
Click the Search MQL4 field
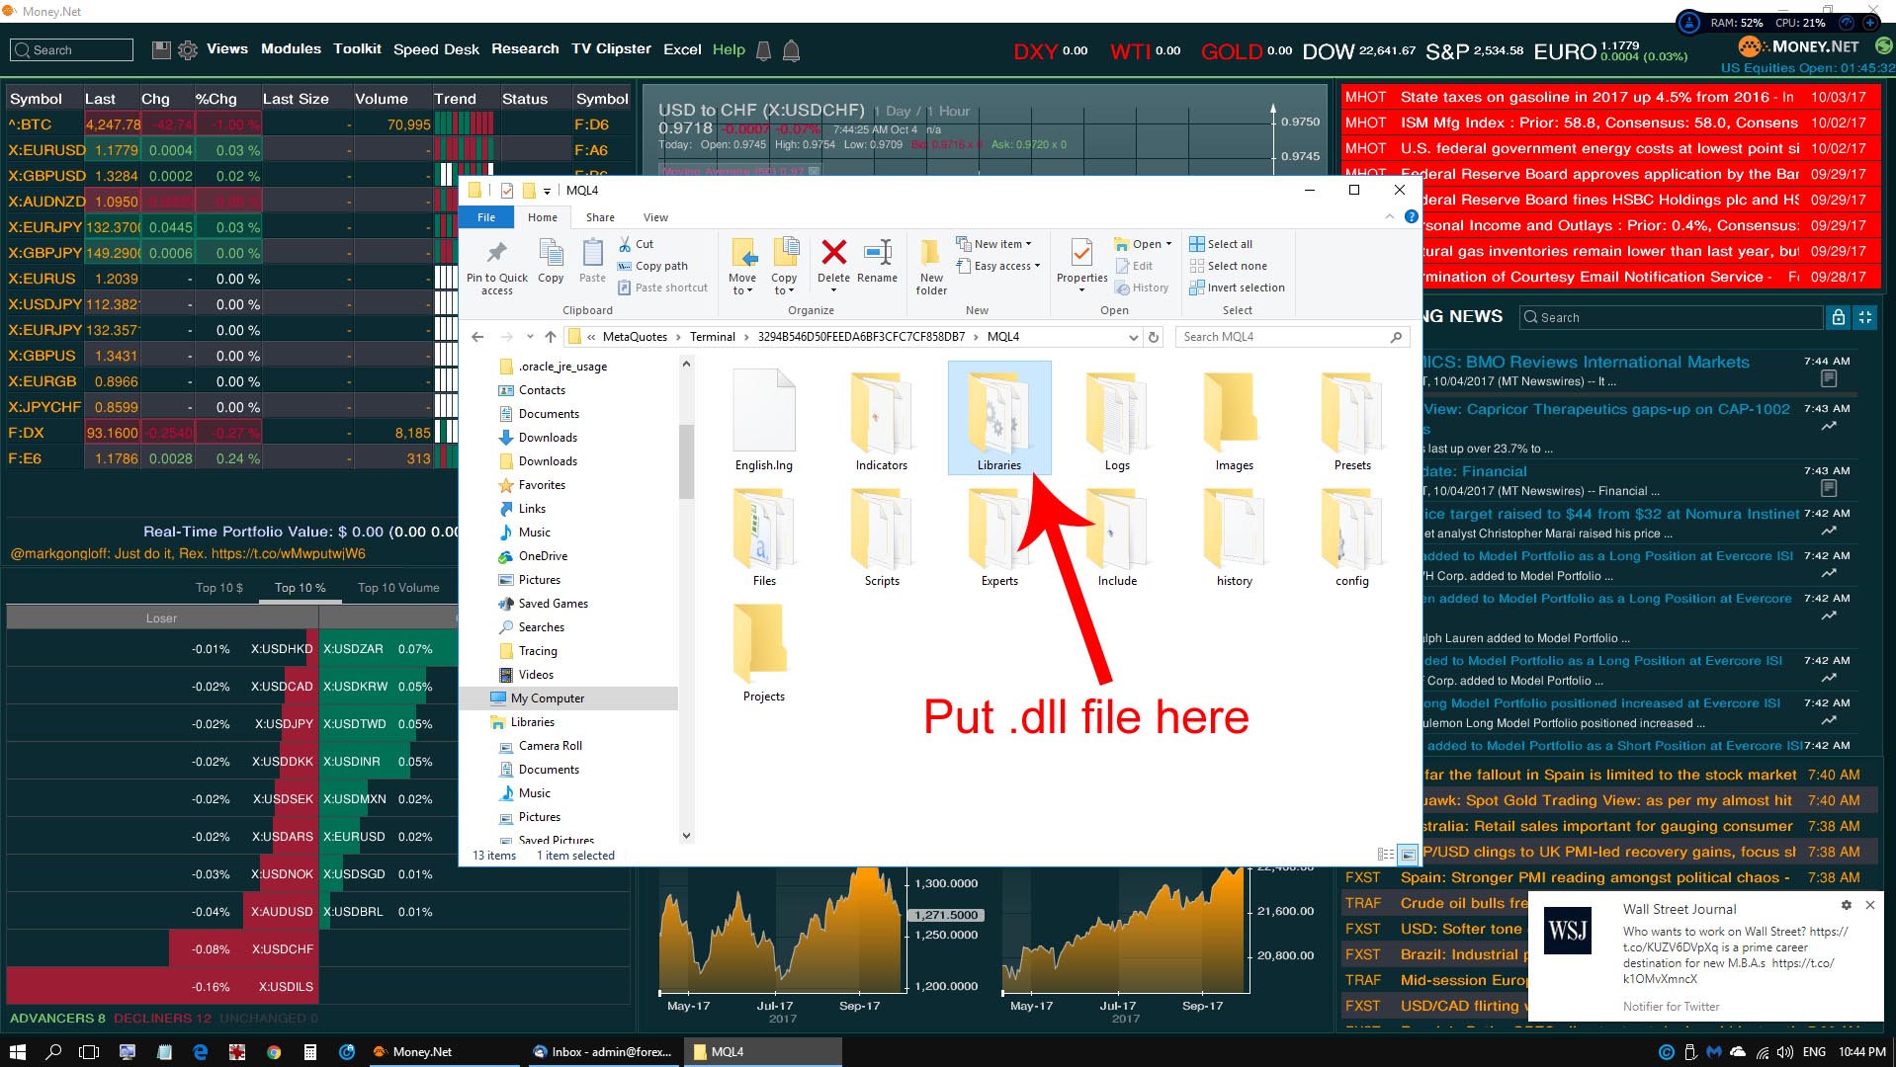(x=1292, y=337)
